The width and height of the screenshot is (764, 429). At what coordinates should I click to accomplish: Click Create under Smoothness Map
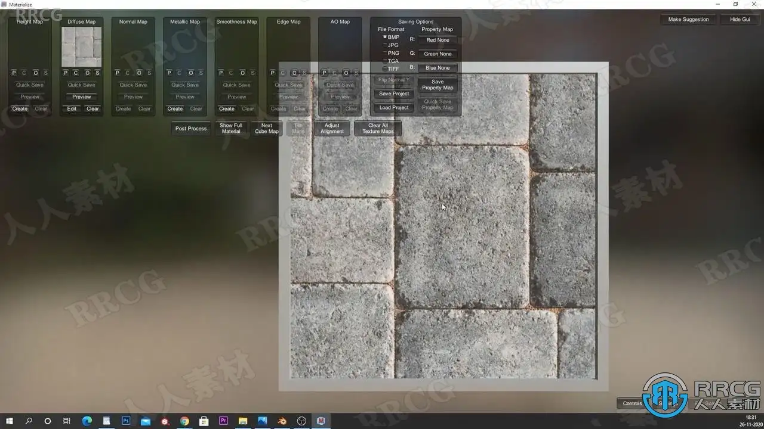(x=227, y=108)
